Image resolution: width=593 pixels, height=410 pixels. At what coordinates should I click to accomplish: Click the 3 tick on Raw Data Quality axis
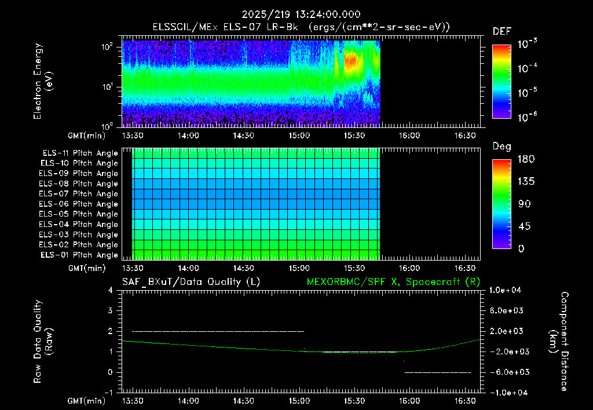tap(110, 310)
